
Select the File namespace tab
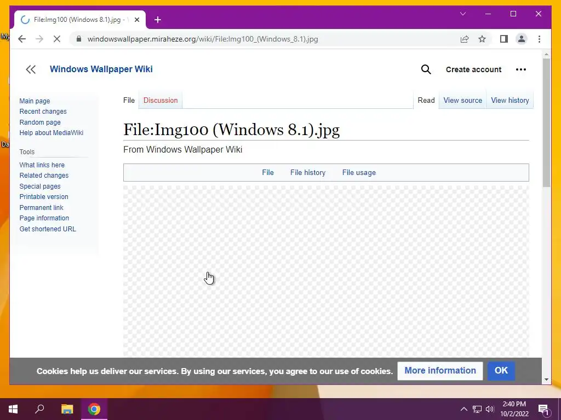[129, 101]
